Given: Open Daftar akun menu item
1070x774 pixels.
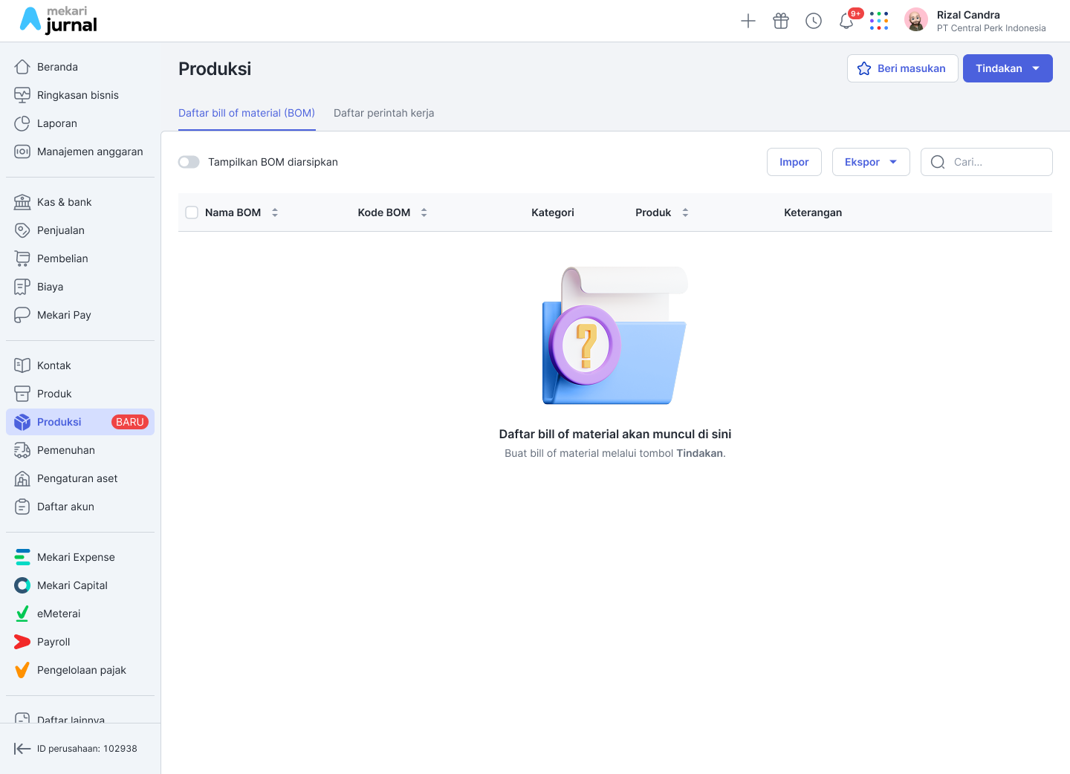Looking at the screenshot, I should (80, 507).
